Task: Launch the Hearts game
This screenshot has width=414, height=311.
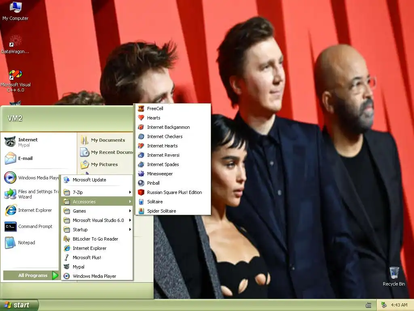Action: click(173, 118)
